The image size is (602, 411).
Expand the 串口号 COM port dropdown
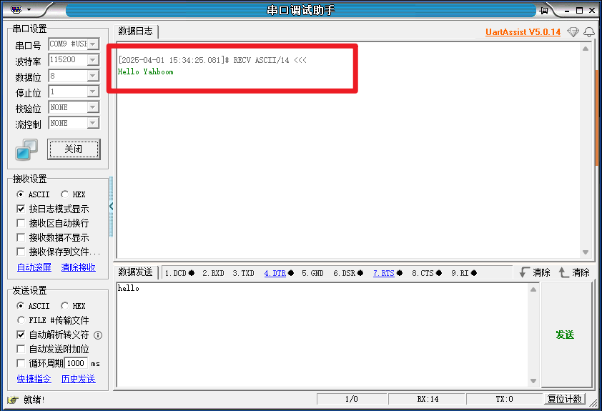[x=92, y=44]
